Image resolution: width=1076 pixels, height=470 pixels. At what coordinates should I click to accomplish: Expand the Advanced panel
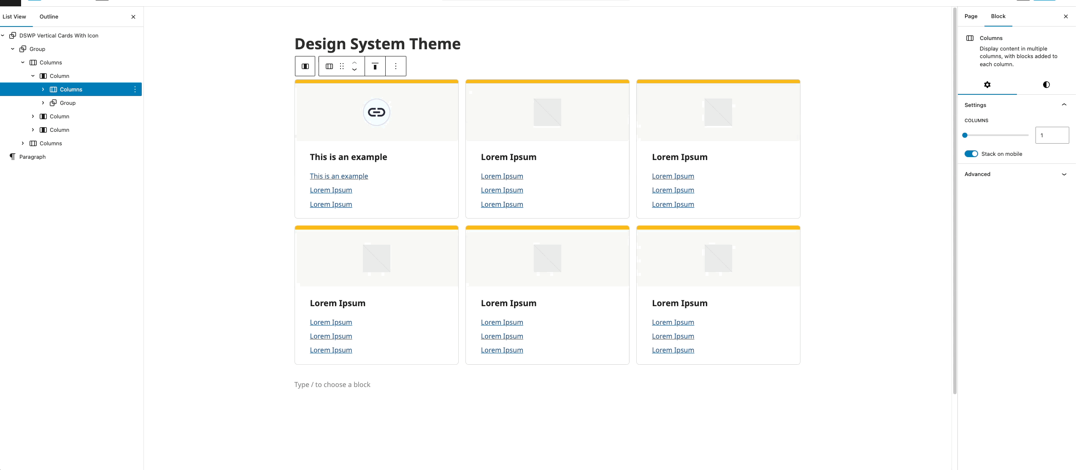pyautogui.click(x=1016, y=174)
